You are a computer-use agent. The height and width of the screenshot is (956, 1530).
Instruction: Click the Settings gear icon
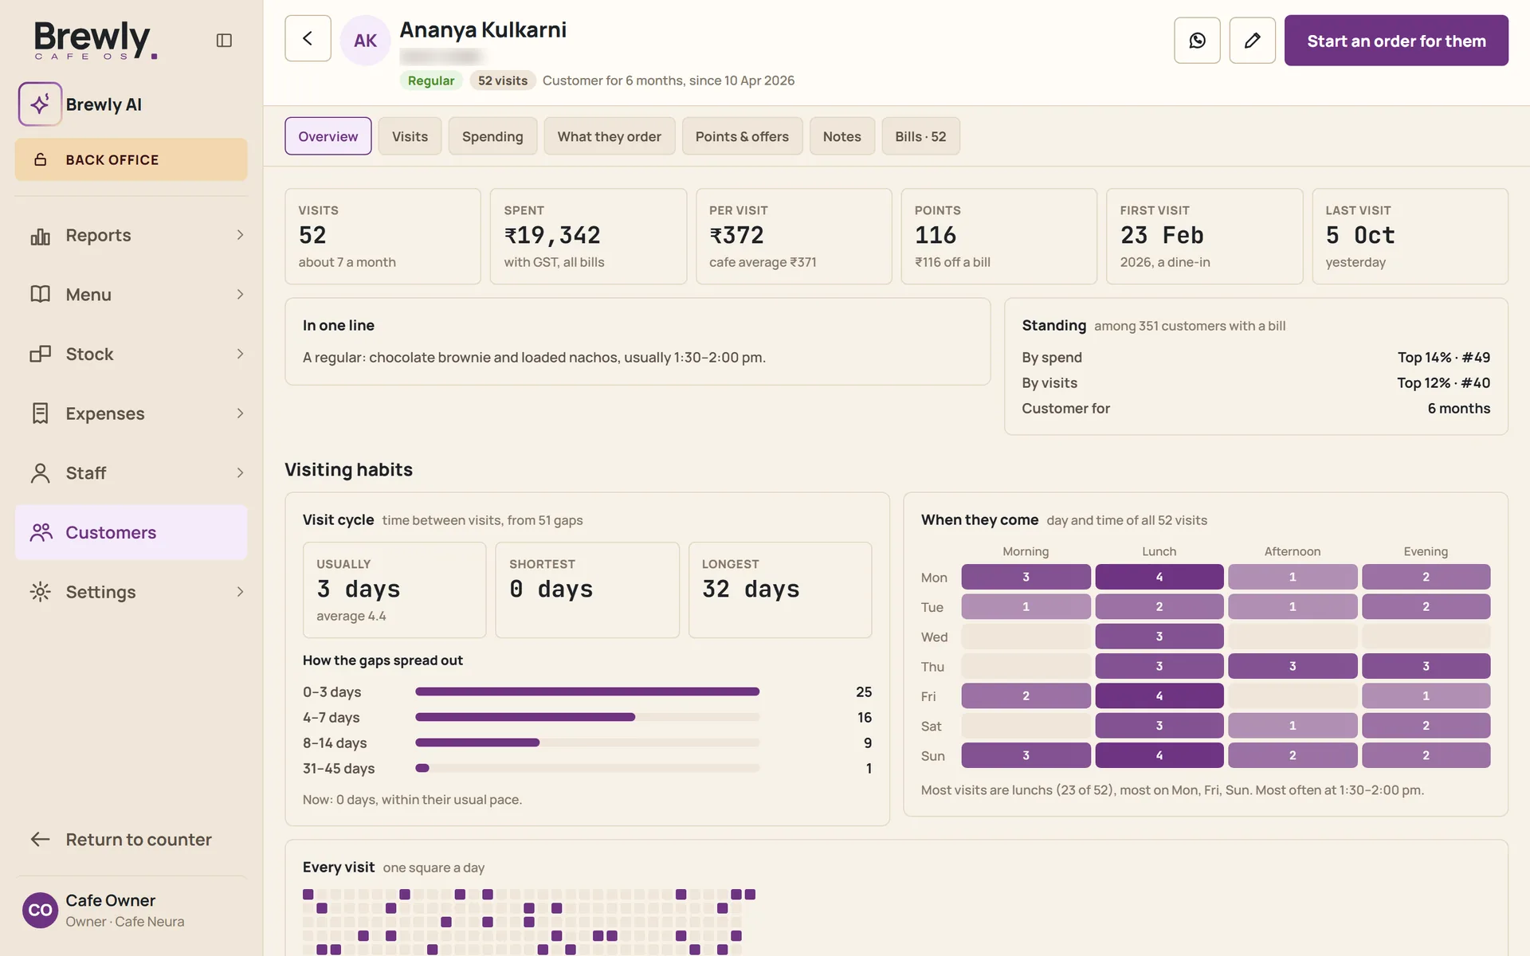click(40, 592)
